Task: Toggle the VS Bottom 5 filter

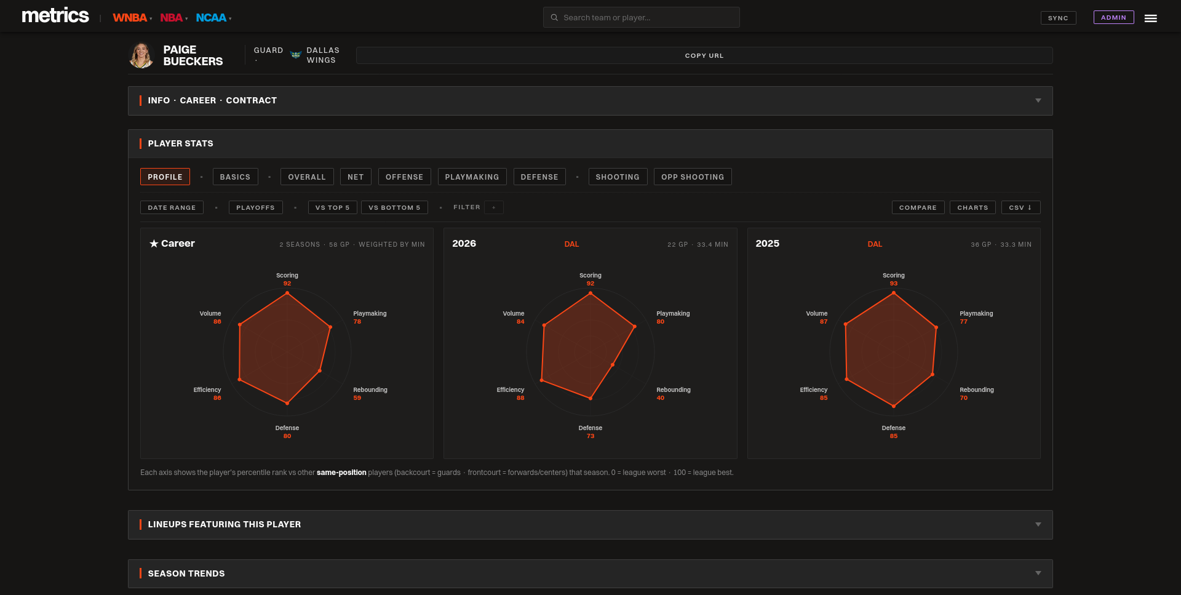Action: point(394,207)
